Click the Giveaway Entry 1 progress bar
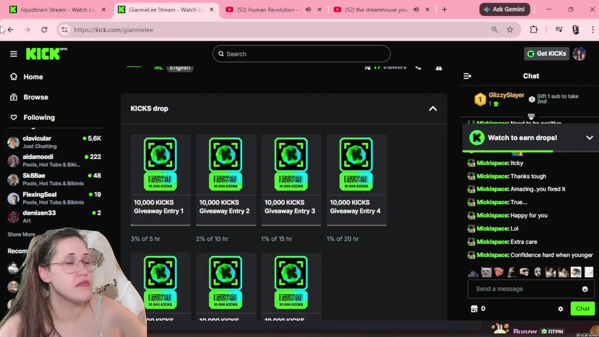Screen dimensions: 599x337 tap(161, 225)
